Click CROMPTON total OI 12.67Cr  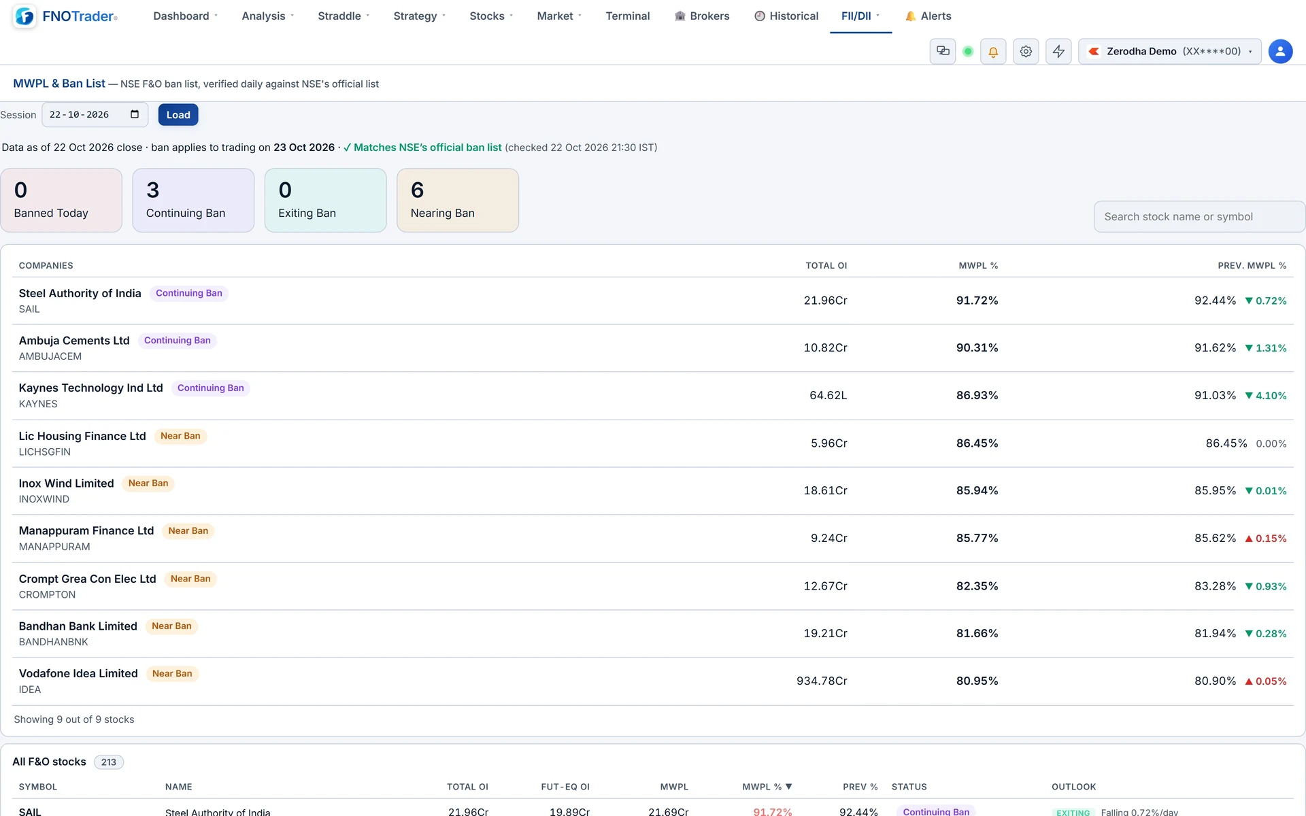coord(825,585)
